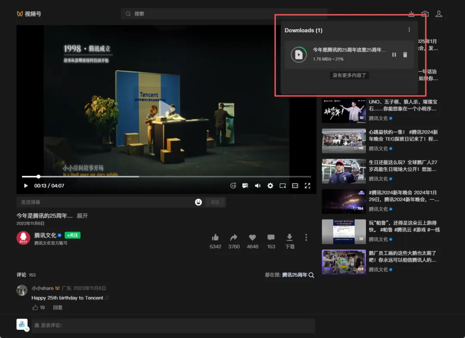Mute the video volume
Image resolution: width=465 pixels, height=338 pixels.
click(258, 186)
